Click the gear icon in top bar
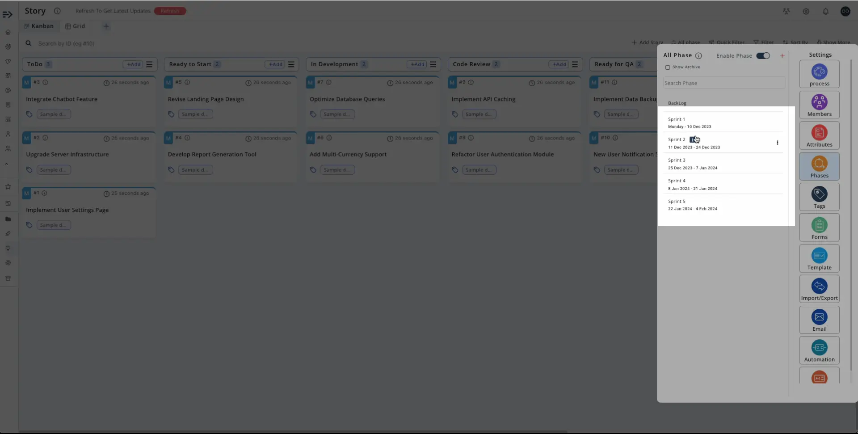 [806, 12]
